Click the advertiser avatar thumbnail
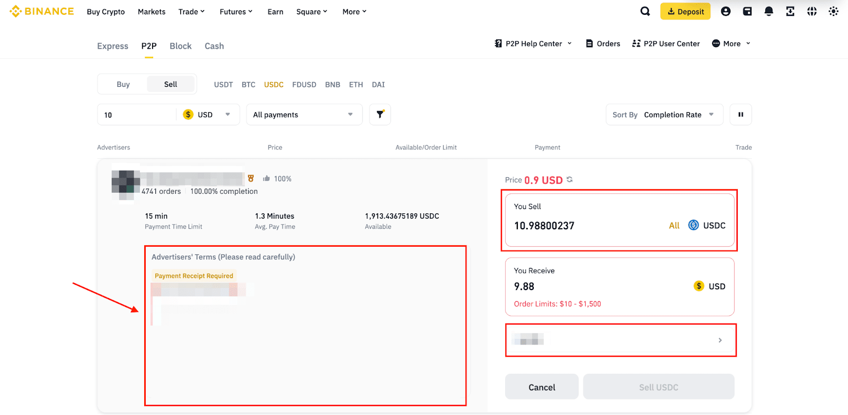This screenshot has width=848, height=415. point(126,185)
